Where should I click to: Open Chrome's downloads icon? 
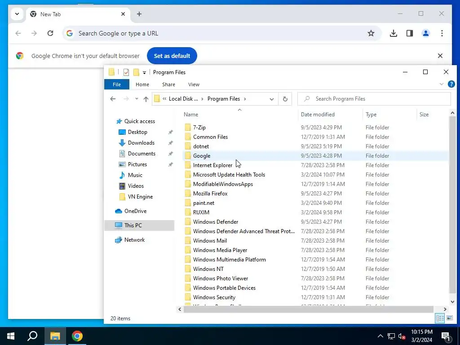point(394,33)
